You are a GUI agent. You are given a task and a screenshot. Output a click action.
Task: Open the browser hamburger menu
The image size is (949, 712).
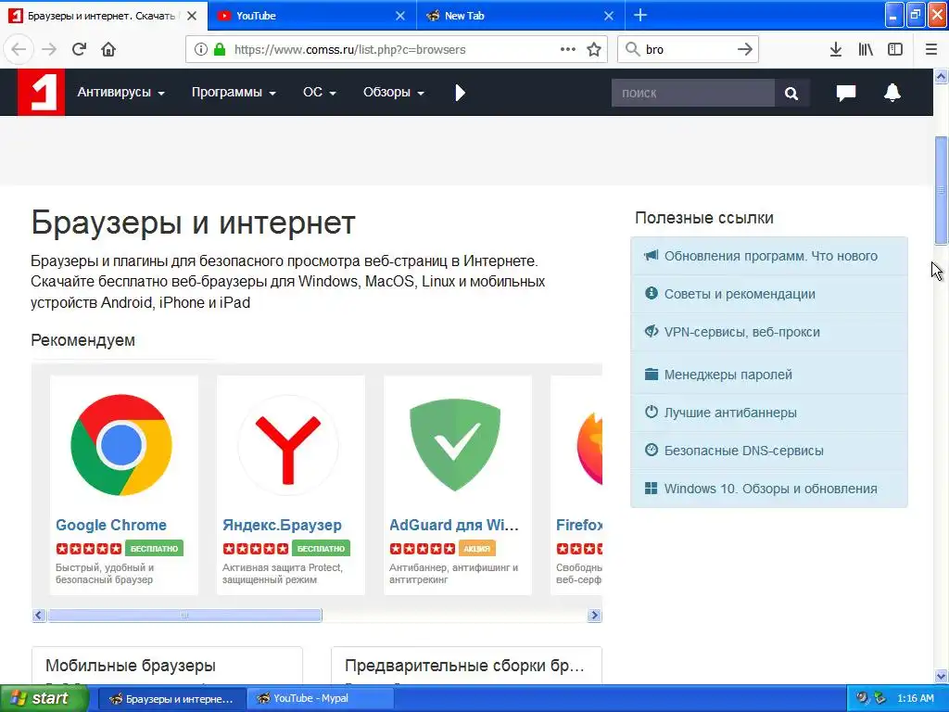[930, 50]
